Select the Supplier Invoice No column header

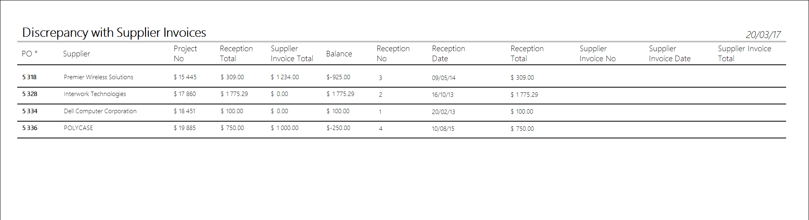click(597, 54)
